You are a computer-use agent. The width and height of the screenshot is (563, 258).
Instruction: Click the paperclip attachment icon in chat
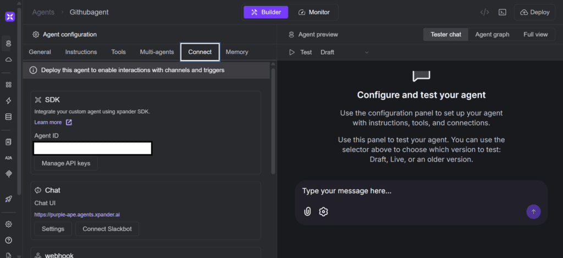pyautogui.click(x=307, y=212)
